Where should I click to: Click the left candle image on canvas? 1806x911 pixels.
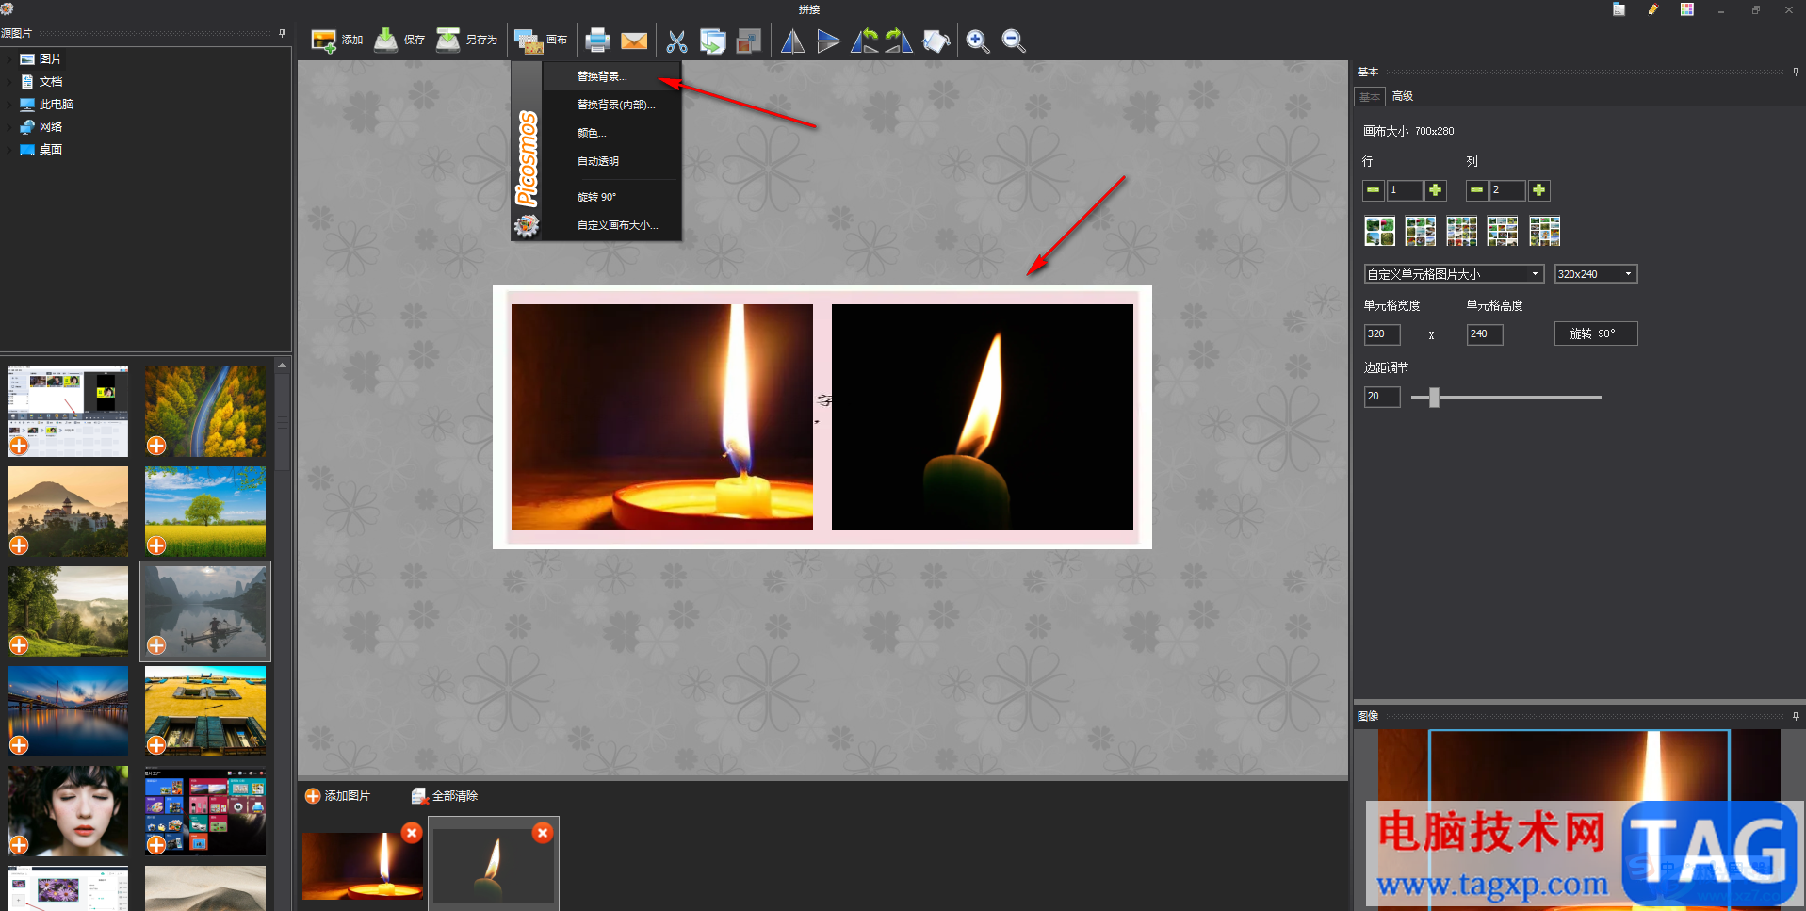coord(662,417)
